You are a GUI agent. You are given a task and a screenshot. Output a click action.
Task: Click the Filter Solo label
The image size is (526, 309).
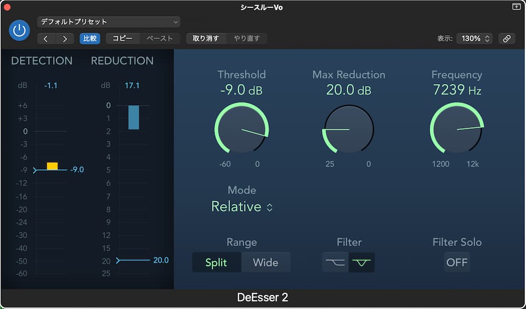(x=457, y=242)
